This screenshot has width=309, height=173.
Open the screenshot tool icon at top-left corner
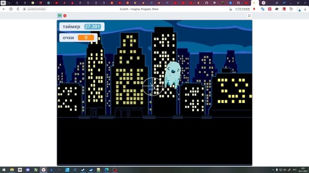[3, 3]
